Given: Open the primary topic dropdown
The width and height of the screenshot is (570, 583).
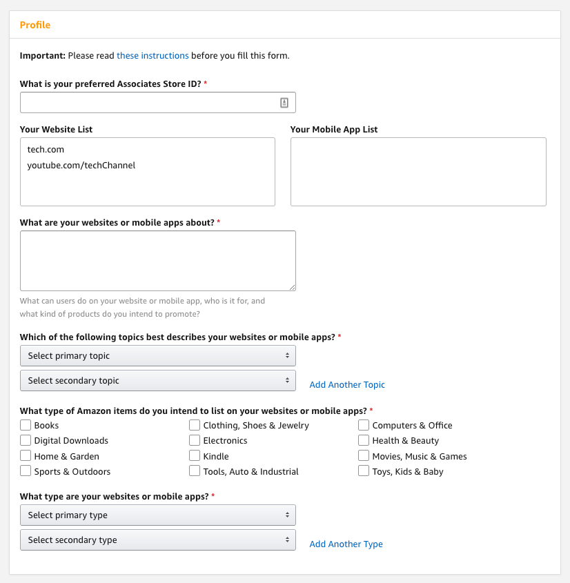Looking at the screenshot, I should (157, 355).
